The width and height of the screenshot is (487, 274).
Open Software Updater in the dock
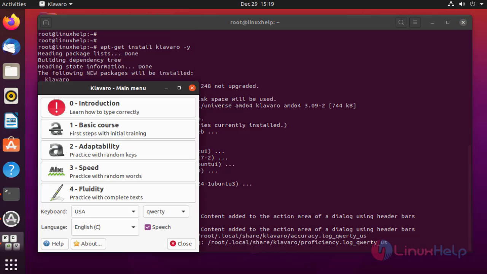(x=11, y=219)
